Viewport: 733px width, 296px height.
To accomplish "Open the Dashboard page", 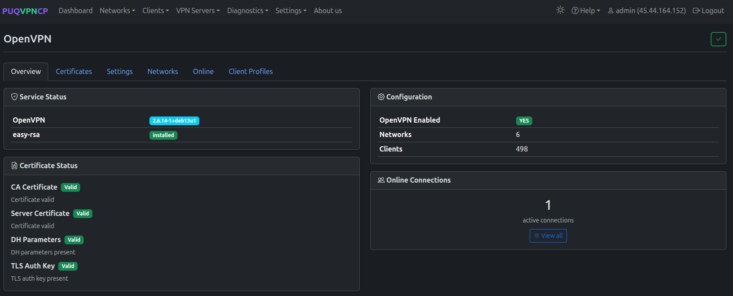I will pos(75,11).
